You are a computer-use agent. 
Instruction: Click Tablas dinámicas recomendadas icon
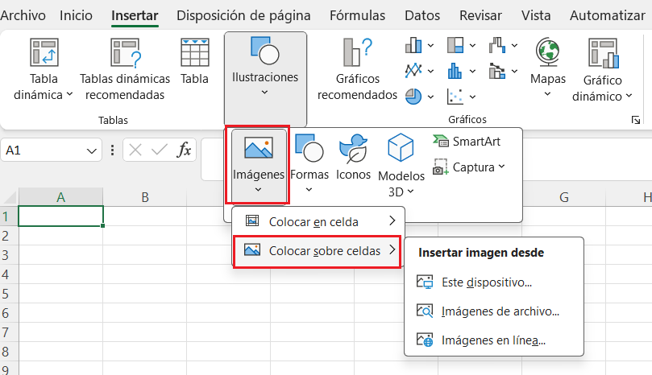(x=125, y=53)
